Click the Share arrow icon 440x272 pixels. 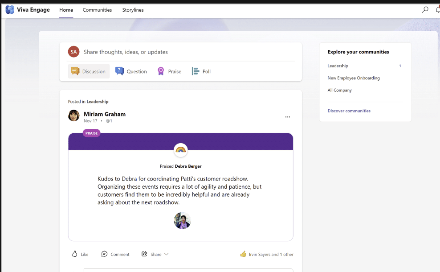[x=144, y=254]
